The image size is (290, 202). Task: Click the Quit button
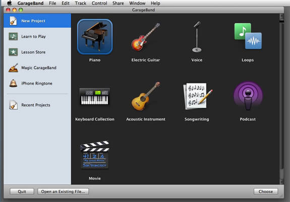22,191
